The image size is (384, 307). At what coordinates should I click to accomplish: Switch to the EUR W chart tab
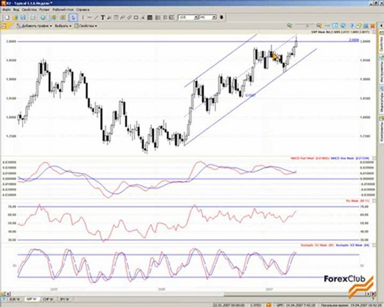click(15, 299)
